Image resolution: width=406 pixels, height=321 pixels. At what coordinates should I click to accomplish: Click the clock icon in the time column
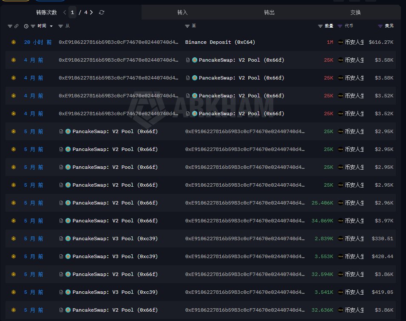point(26,26)
